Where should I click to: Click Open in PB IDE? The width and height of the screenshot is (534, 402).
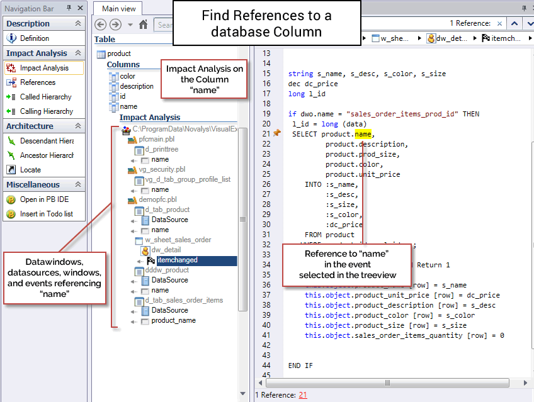(45, 199)
